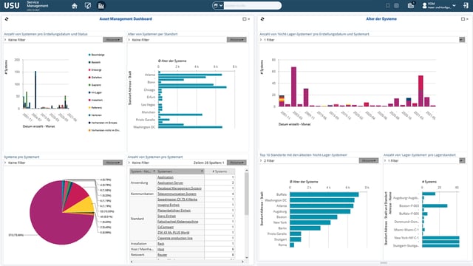Open the Telecommunication System link
473x266 pixels.
coord(177,194)
